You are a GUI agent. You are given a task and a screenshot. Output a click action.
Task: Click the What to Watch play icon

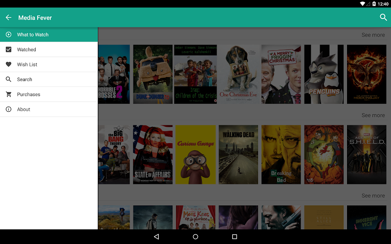pos(8,35)
